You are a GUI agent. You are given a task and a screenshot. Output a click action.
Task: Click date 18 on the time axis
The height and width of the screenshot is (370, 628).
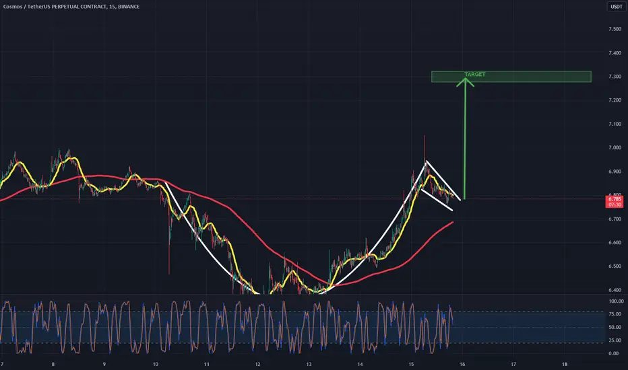565,365
